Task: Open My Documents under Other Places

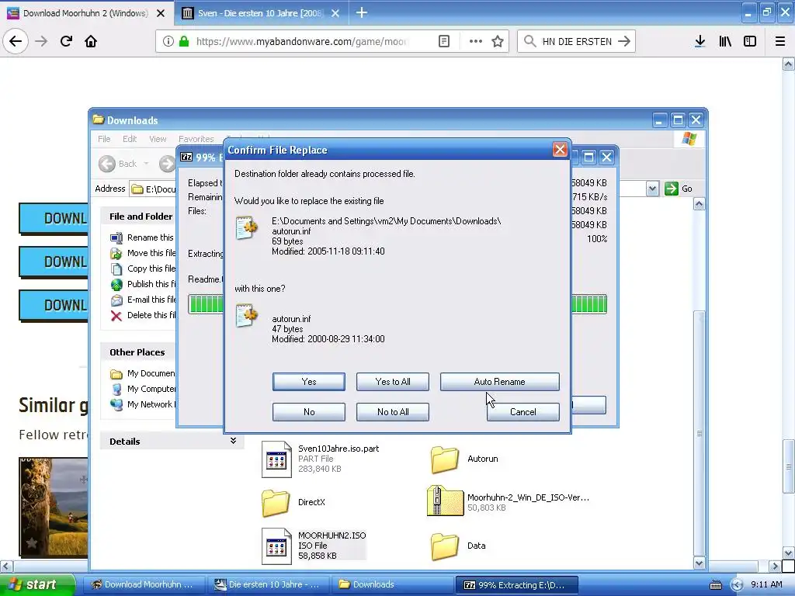Action: tap(143, 373)
